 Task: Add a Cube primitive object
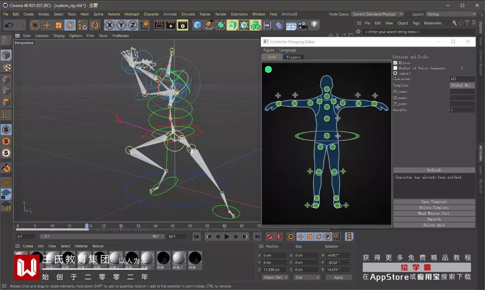click(x=197, y=25)
